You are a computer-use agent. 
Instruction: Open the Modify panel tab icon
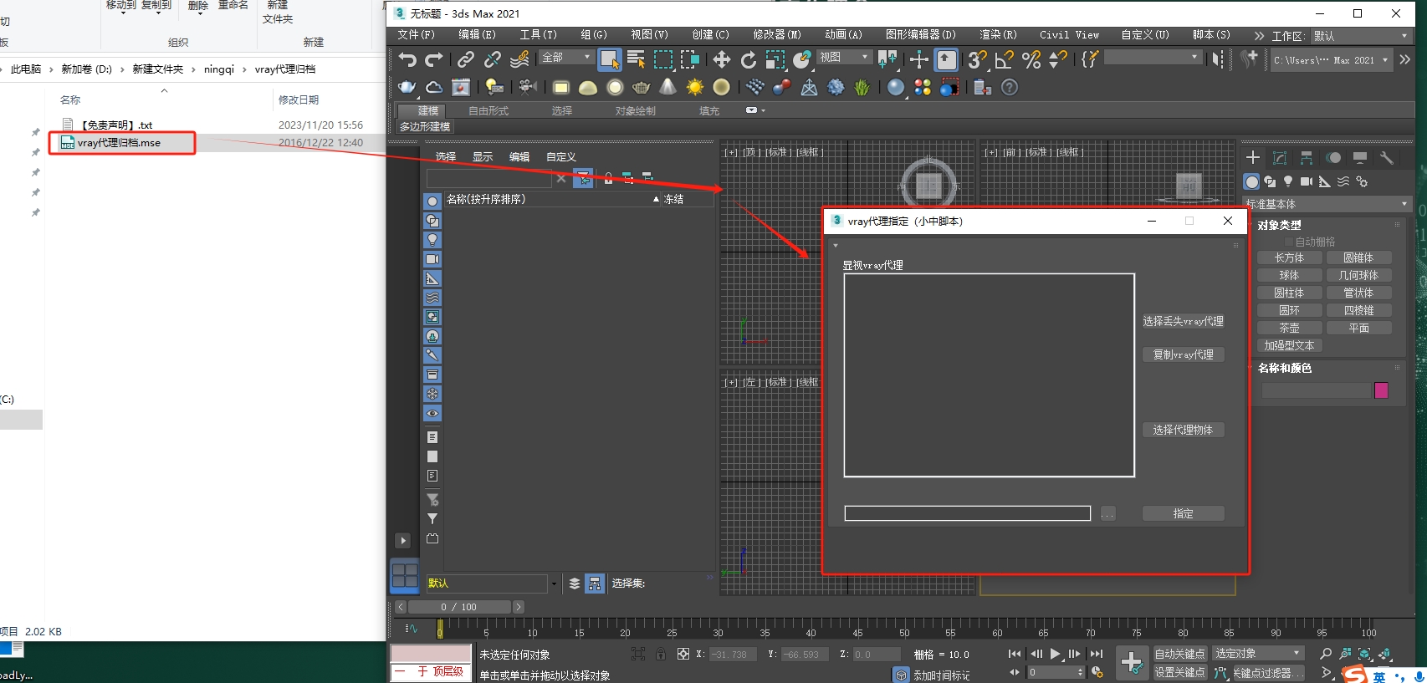tap(1280, 157)
